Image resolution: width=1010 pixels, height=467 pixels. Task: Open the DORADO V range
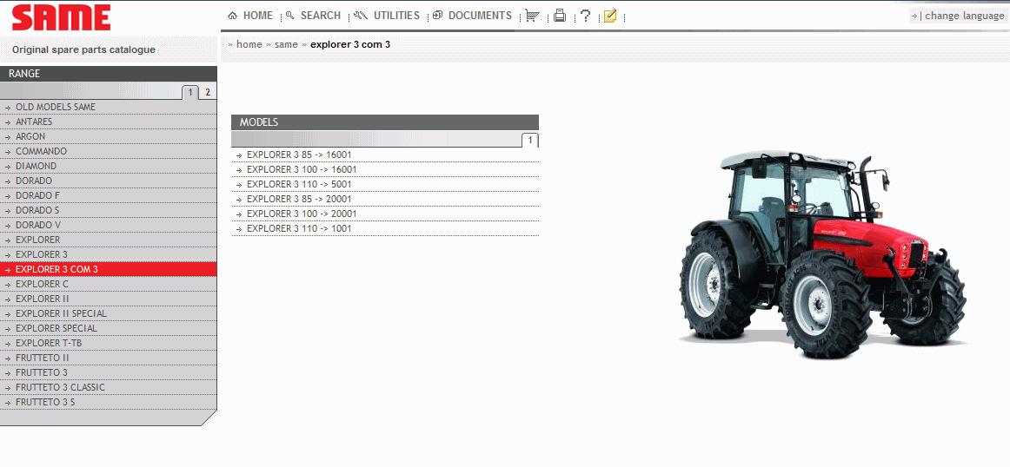pos(108,225)
